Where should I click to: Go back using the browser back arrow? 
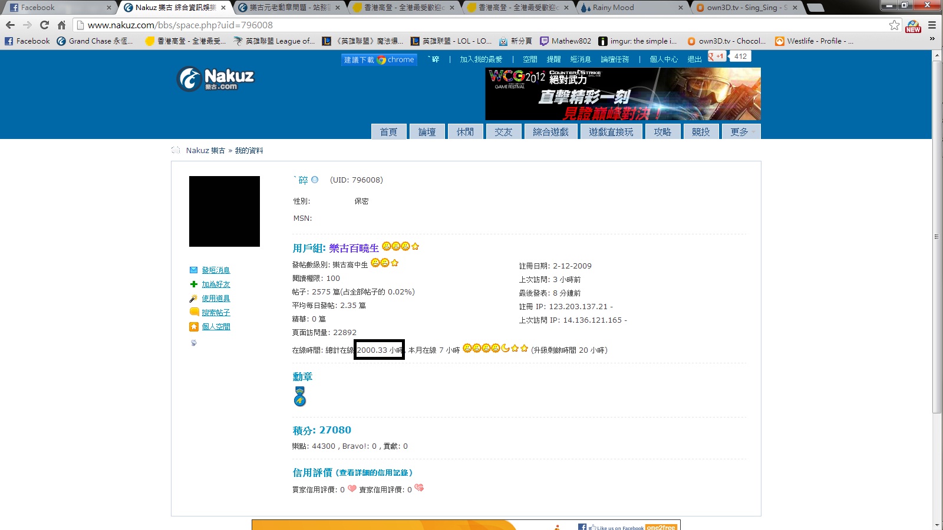10,25
